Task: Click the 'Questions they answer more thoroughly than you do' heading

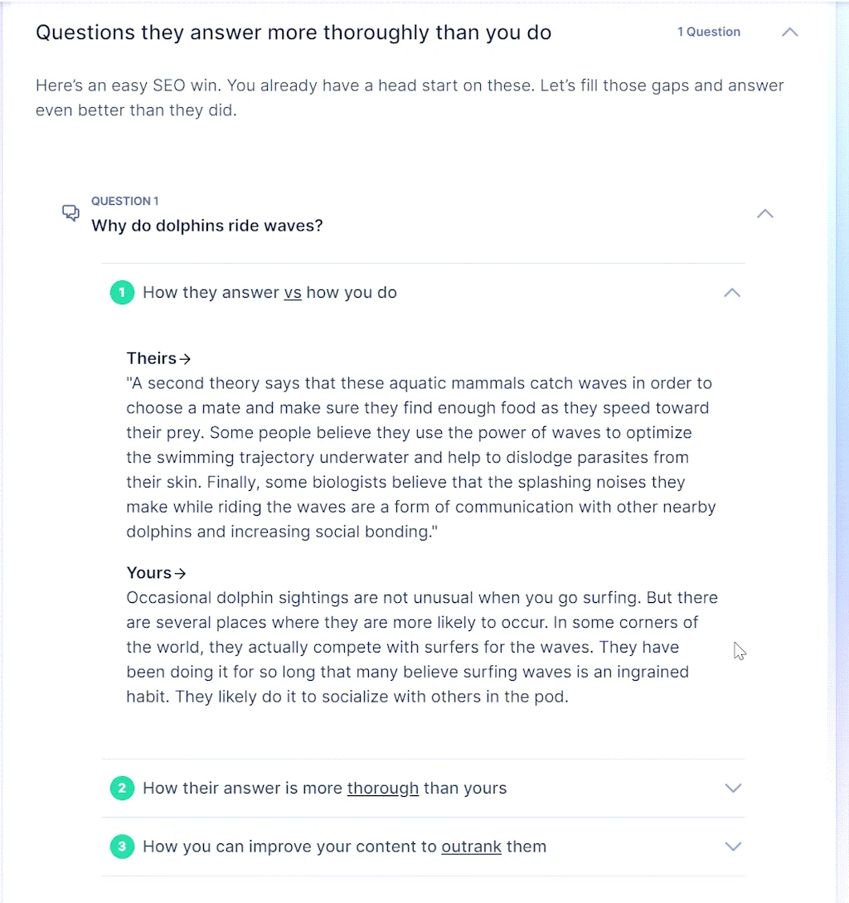Action: (x=294, y=32)
